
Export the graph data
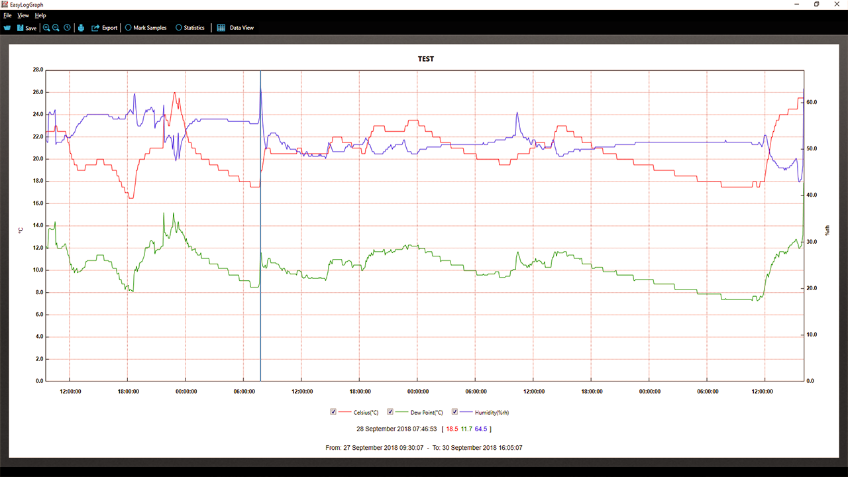point(104,28)
